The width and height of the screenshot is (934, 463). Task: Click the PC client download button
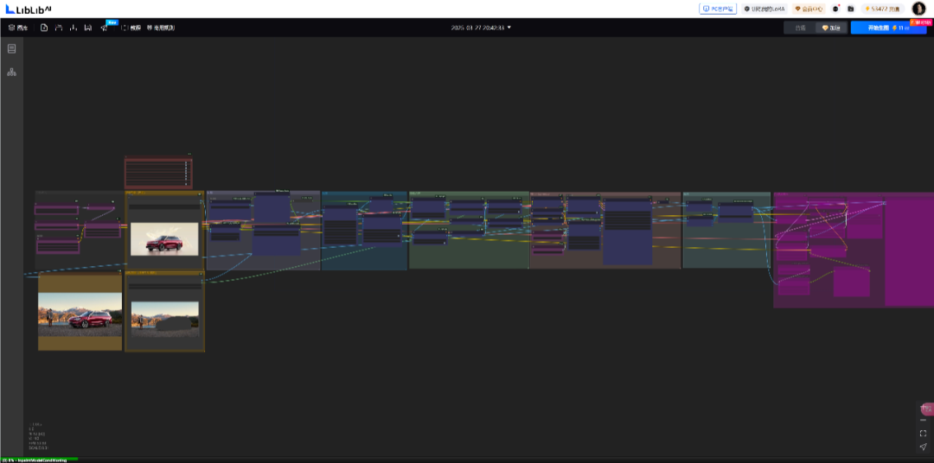718,9
